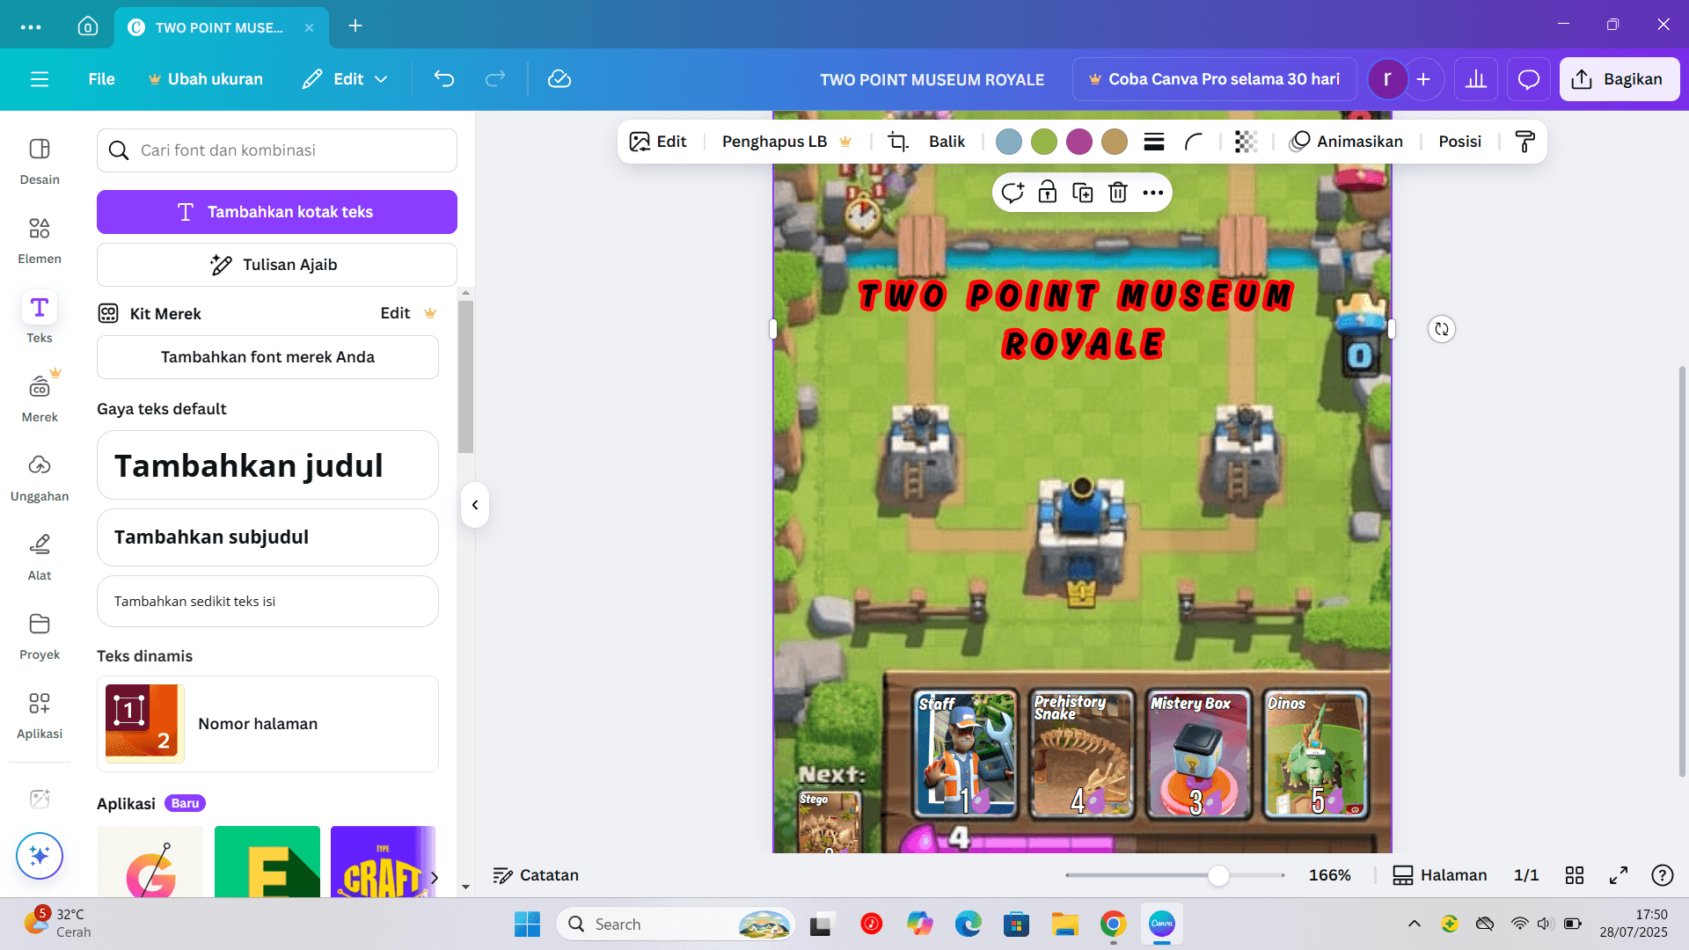Open the analytics chart icon
The image size is (1689, 950).
coord(1476,79)
